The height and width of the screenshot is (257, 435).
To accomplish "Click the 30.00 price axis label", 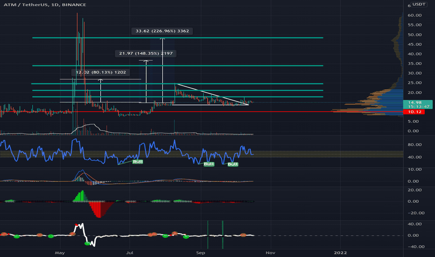I will coord(414,73).
